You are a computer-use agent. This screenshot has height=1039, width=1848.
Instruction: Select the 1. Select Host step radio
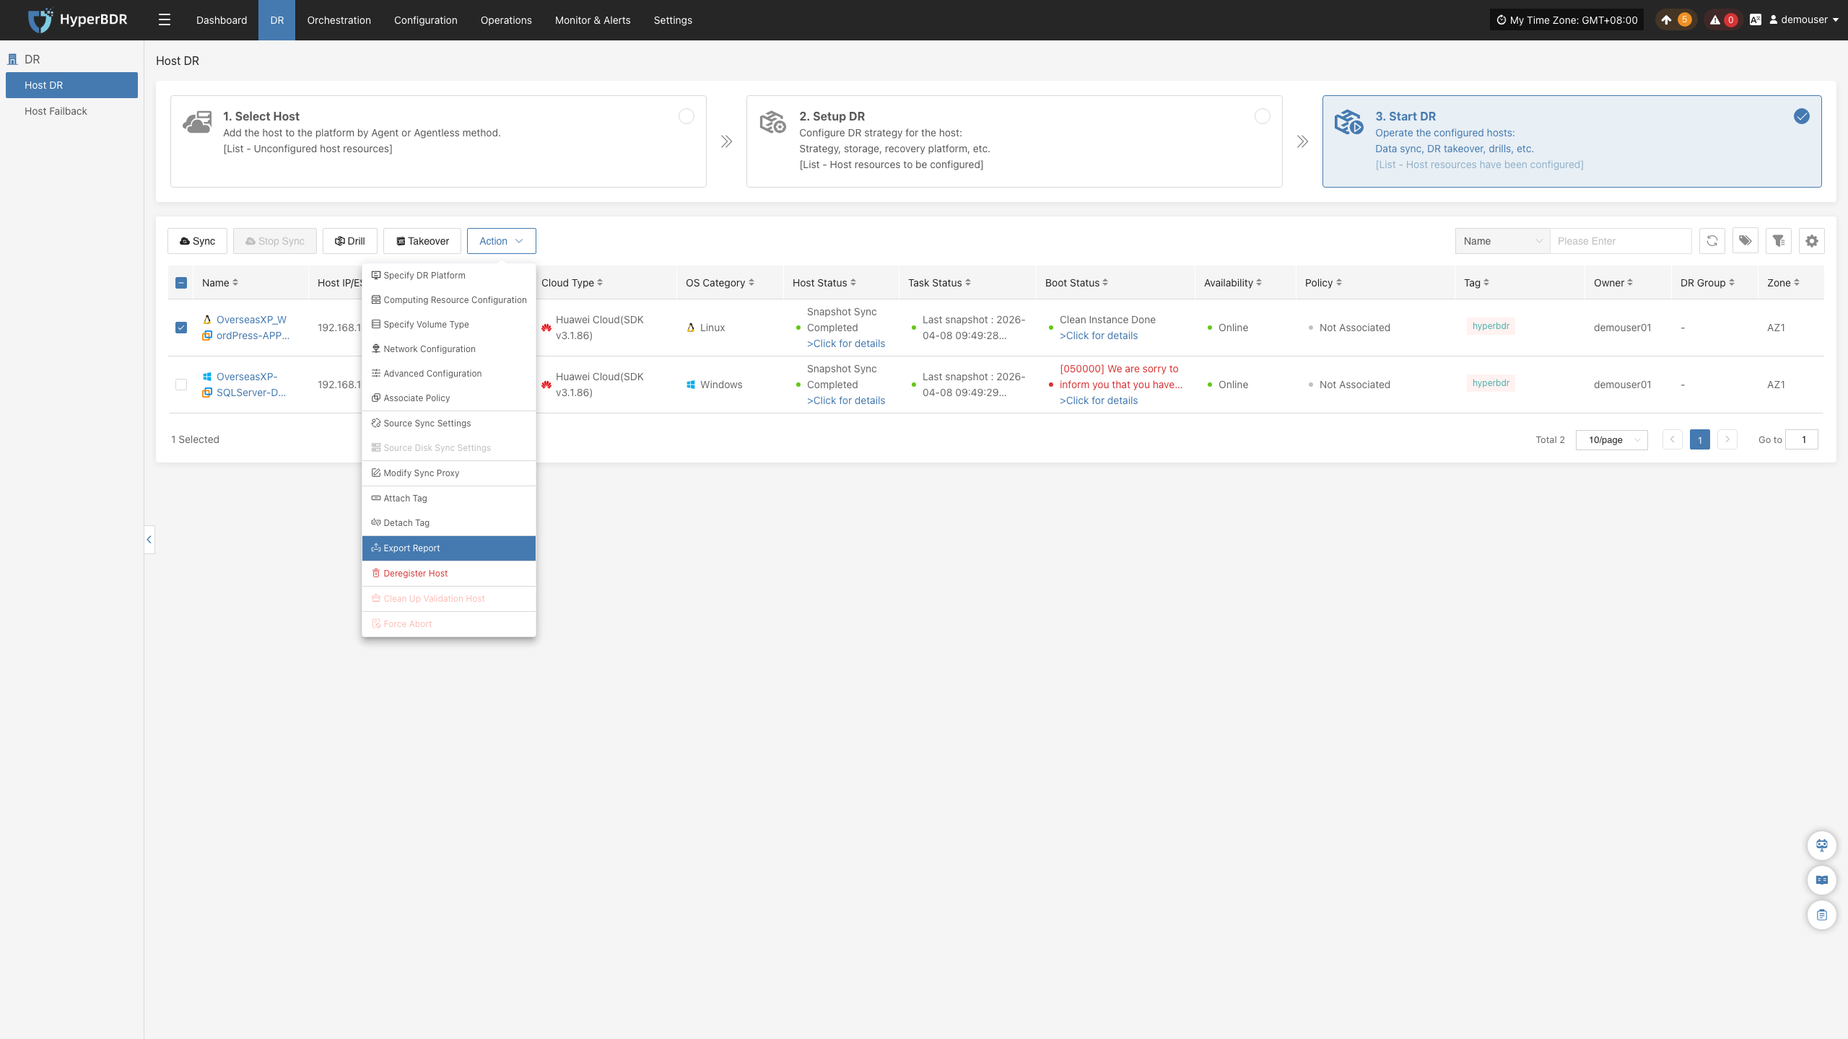687,116
